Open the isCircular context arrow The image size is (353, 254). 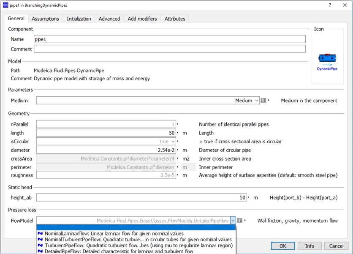click(x=177, y=141)
